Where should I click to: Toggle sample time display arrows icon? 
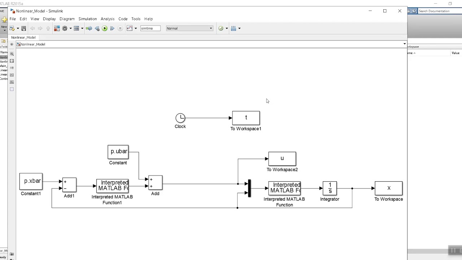tap(12, 68)
